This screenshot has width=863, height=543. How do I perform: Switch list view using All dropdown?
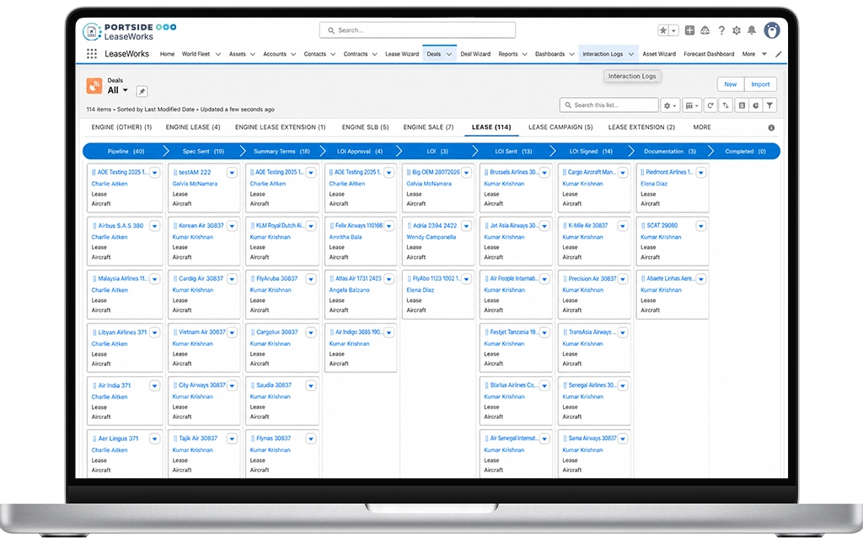tap(118, 90)
